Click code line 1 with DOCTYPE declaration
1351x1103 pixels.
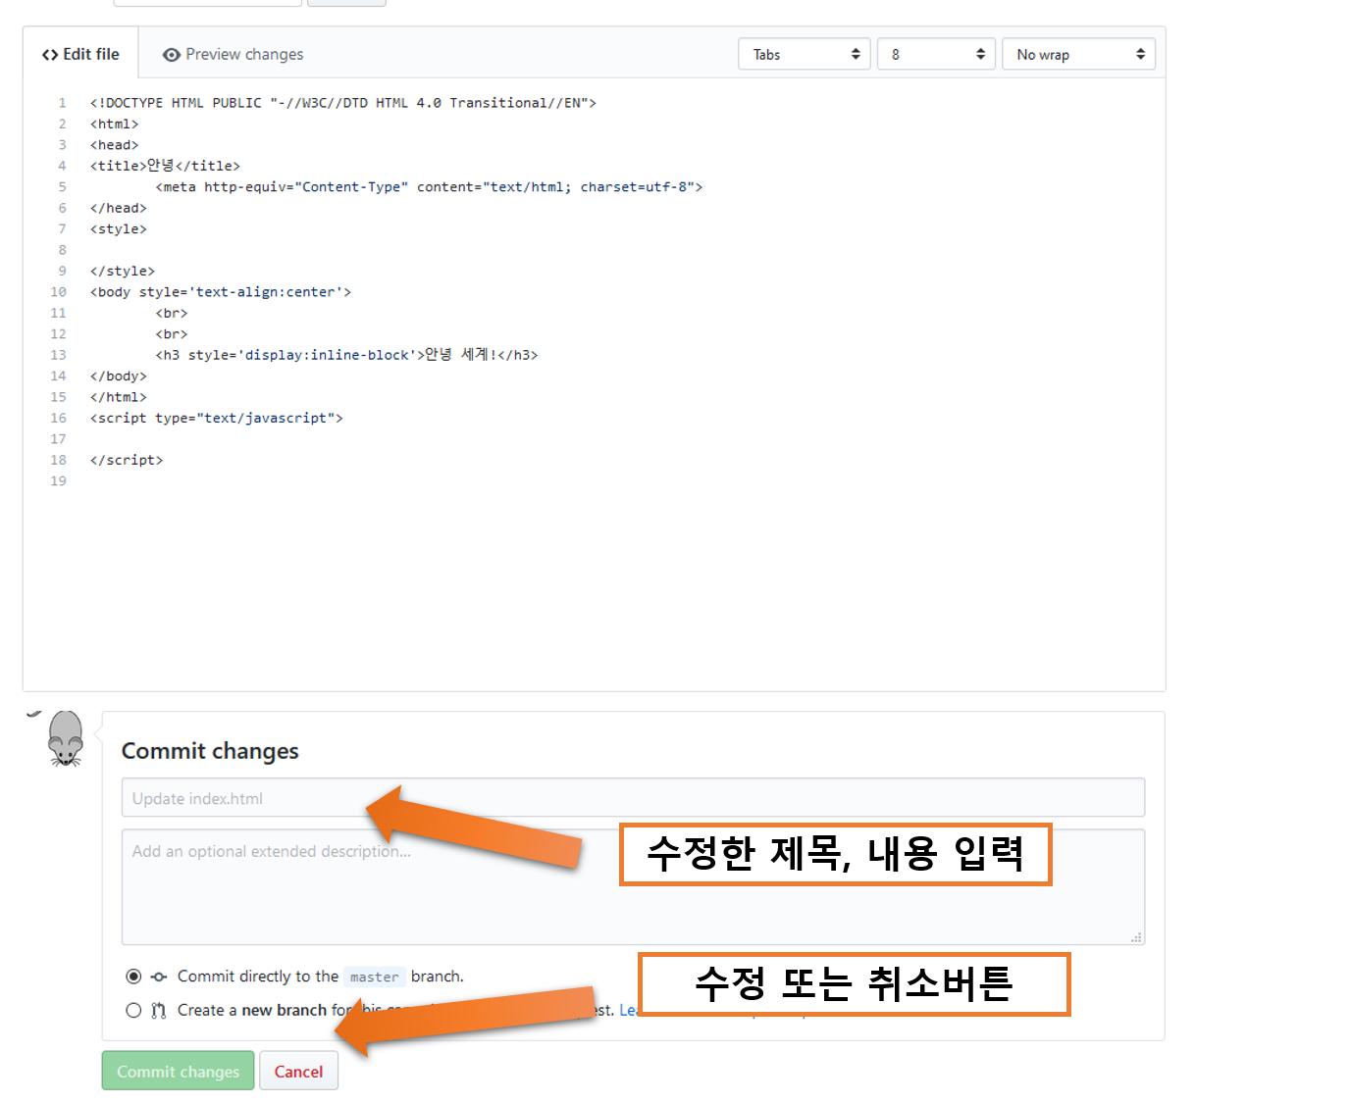(x=342, y=103)
